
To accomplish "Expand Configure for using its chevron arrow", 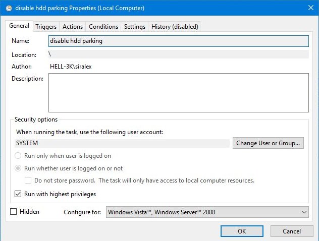I will tap(304, 212).
